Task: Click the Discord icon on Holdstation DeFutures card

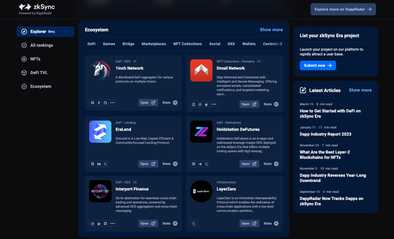Action: point(194,164)
